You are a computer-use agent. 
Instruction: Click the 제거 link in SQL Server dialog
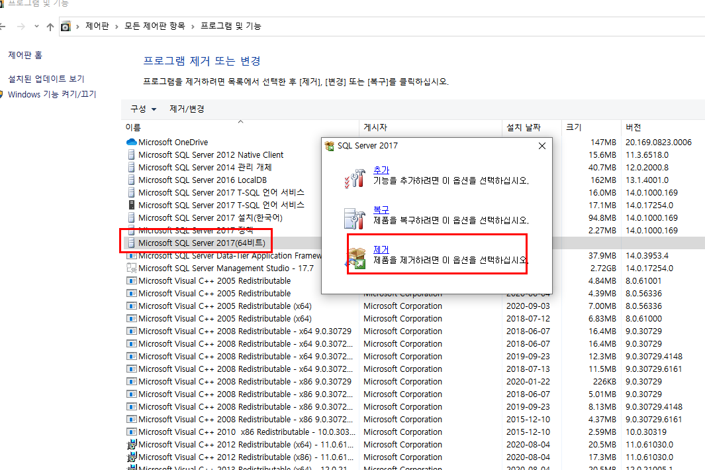click(x=381, y=249)
